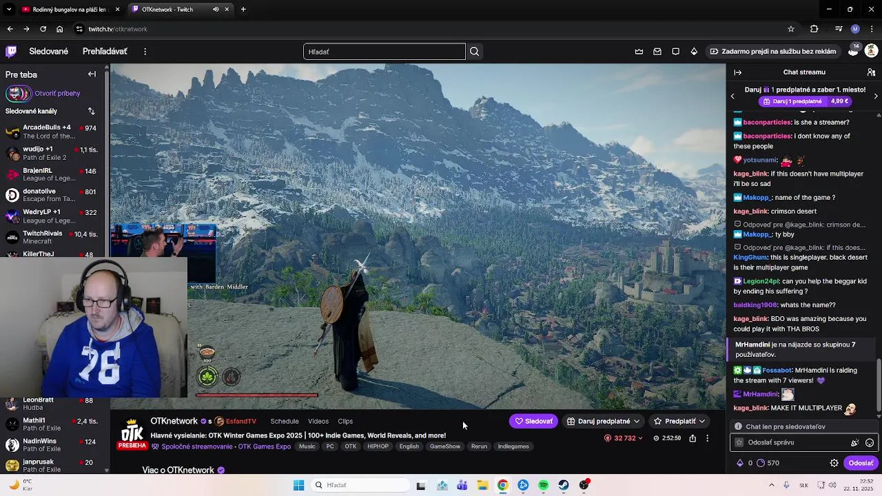Expand the gift subscription dropdown
Viewport: 882px width, 496px height.
(636, 422)
